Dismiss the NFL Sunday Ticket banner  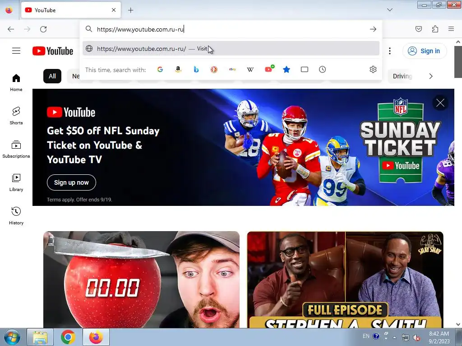point(440,103)
